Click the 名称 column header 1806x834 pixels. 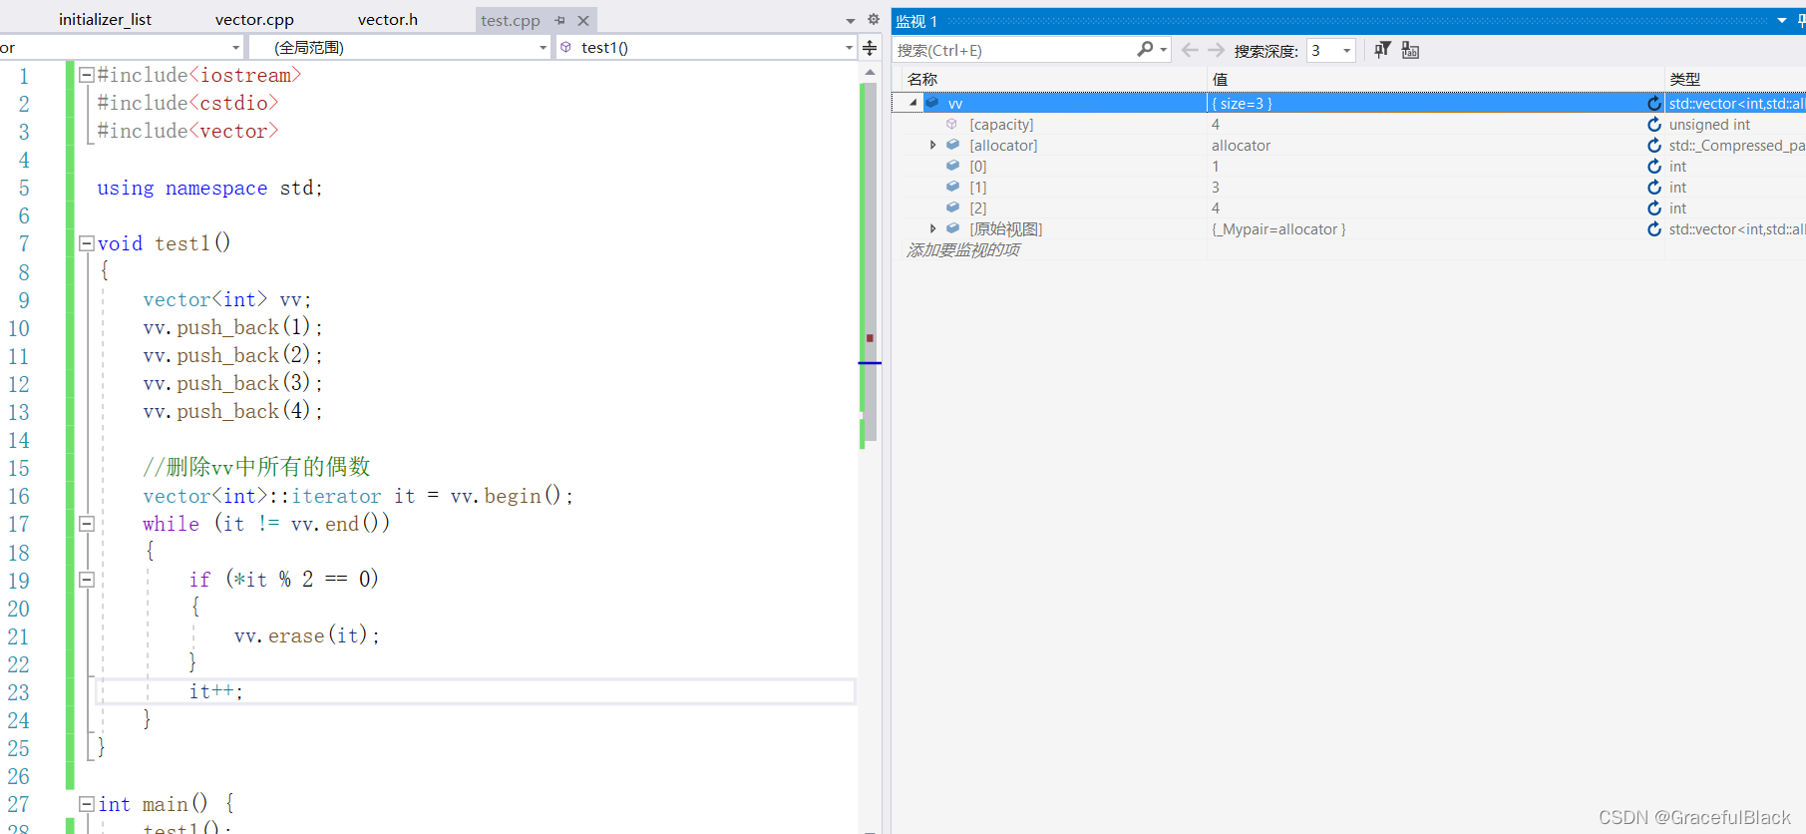coord(922,79)
